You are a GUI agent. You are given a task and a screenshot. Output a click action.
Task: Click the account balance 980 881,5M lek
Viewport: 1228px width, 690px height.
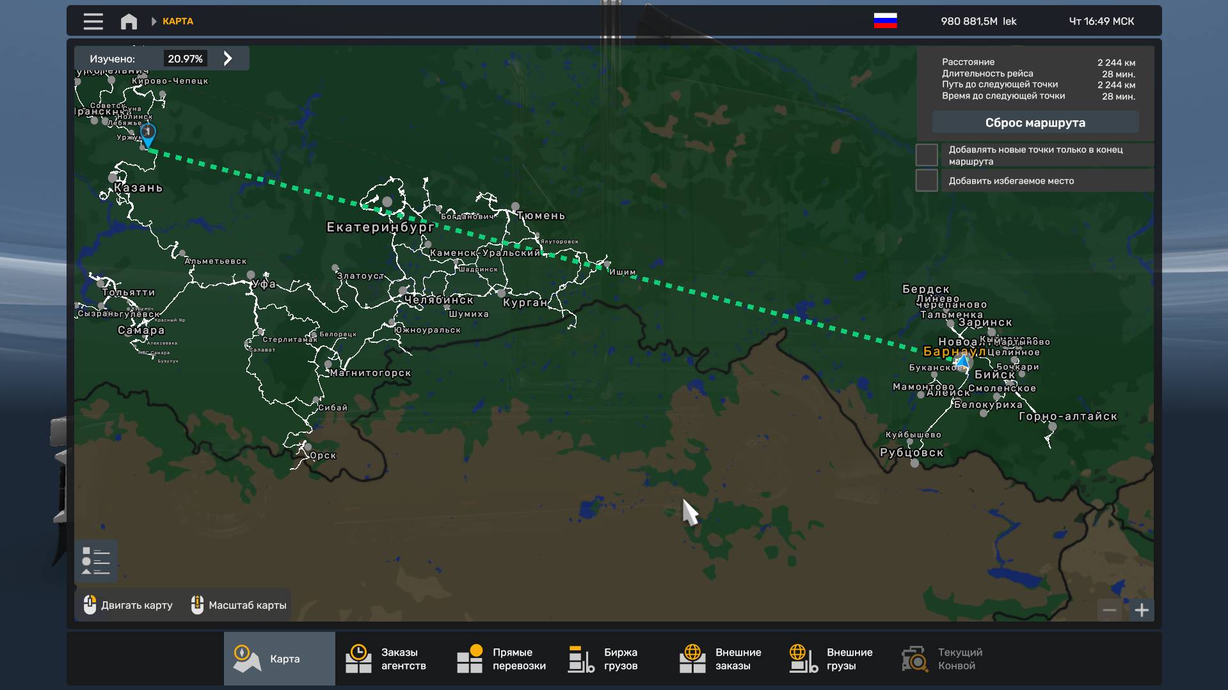[x=978, y=21]
